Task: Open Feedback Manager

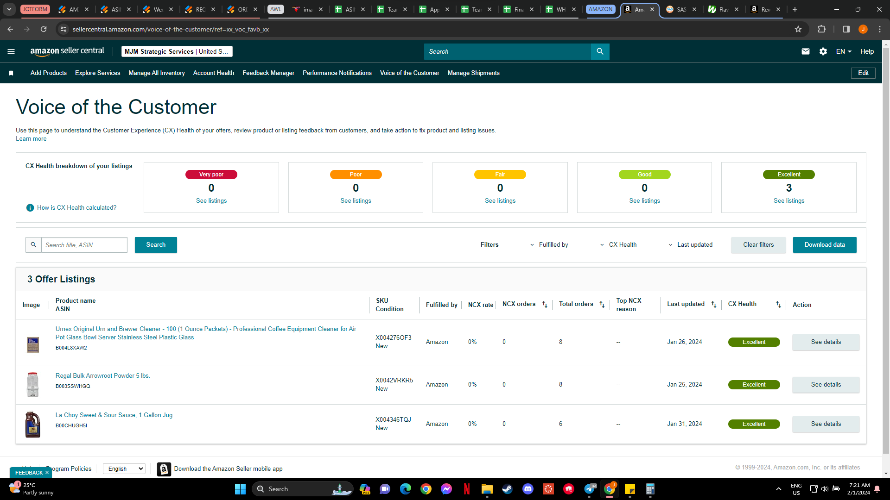Action: [x=268, y=73]
